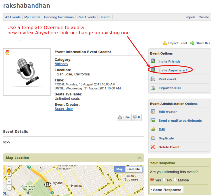Image resolution: width=214 pixels, height=196 pixels.
Task: Click the microphone event avatar image
Action: [27, 72]
